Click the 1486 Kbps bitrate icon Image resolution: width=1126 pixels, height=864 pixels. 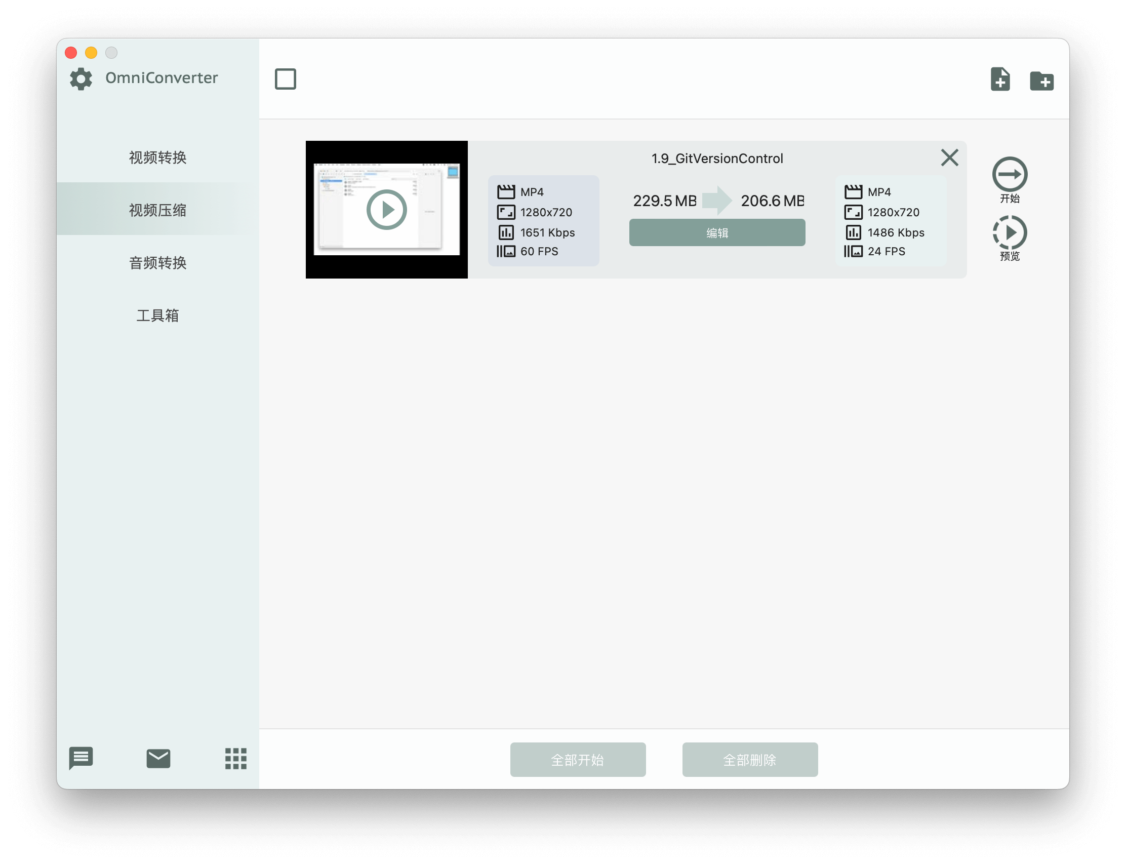click(x=854, y=232)
